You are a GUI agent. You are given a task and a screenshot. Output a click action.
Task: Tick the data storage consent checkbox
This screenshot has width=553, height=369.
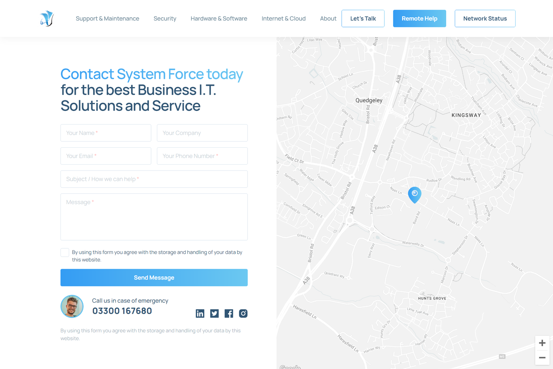coord(65,252)
